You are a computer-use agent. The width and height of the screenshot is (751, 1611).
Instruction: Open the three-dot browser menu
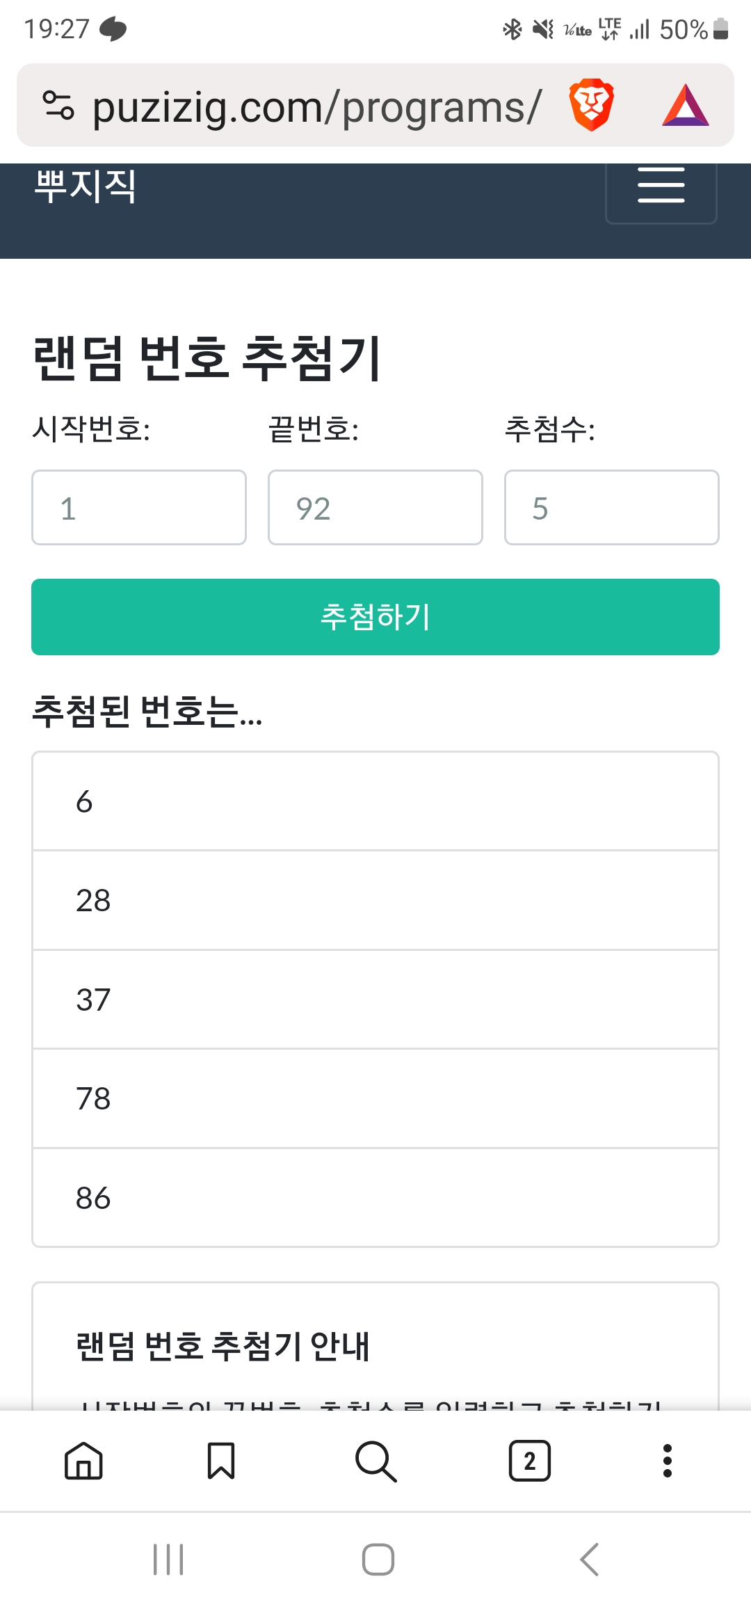click(x=668, y=1461)
